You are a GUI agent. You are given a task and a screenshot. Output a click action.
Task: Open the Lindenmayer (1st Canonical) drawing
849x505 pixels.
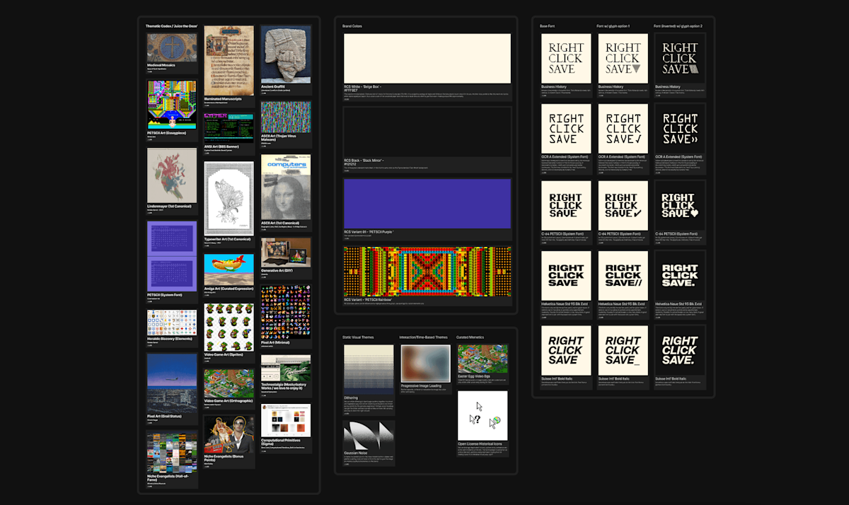coord(172,175)
